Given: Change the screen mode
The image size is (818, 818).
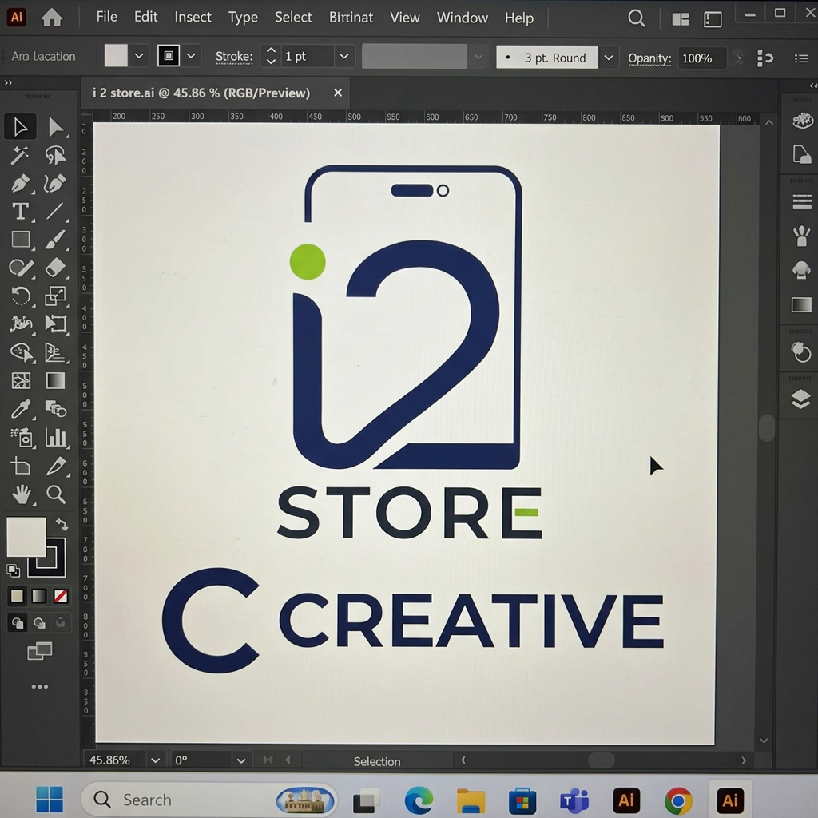Looking at the screenshot, I should click(x=40, y=651).
